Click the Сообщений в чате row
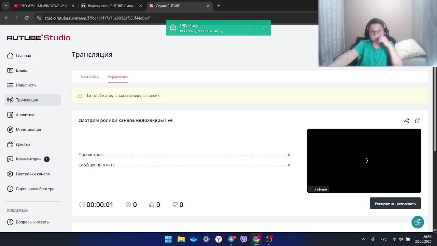Screen dimensions: 437x246 pos(184,165)
